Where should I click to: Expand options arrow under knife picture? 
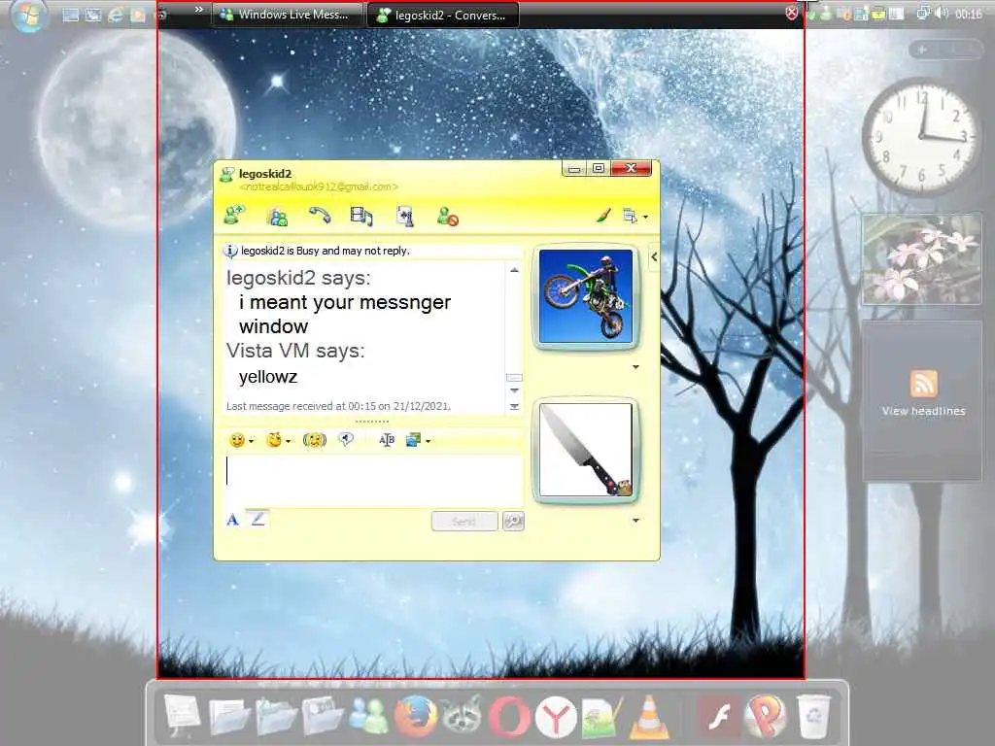635,521
